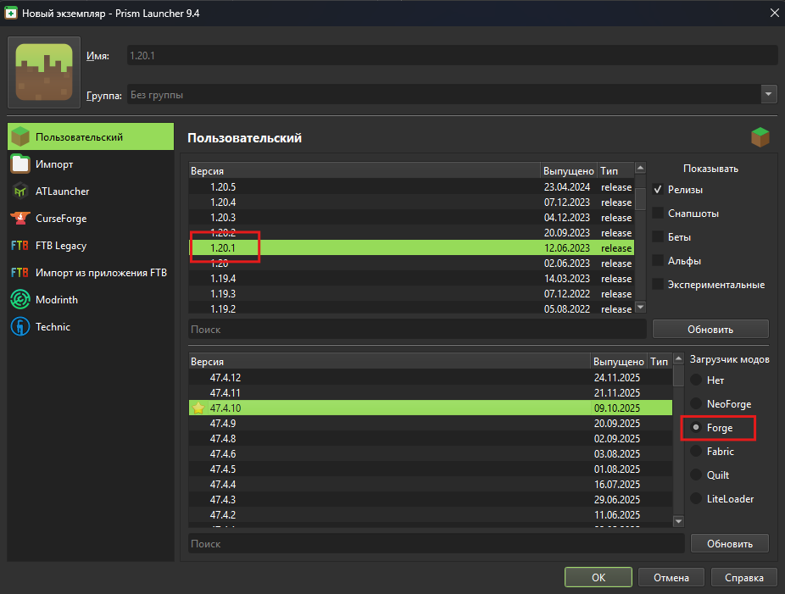
Task: Select Forge version 47.4.4
Action: (x=431, y=484)
